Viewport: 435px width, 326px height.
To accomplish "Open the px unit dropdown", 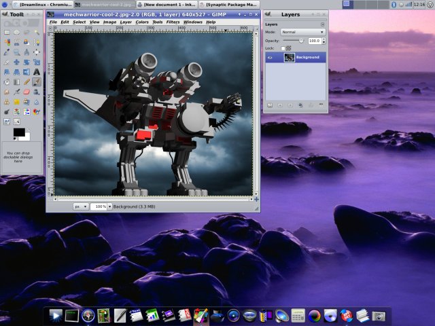I will coord(81,206).
